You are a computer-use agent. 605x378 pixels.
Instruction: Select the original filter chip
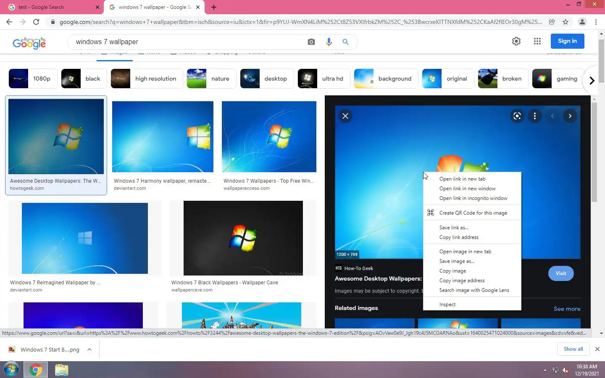[x=448, y=79]
